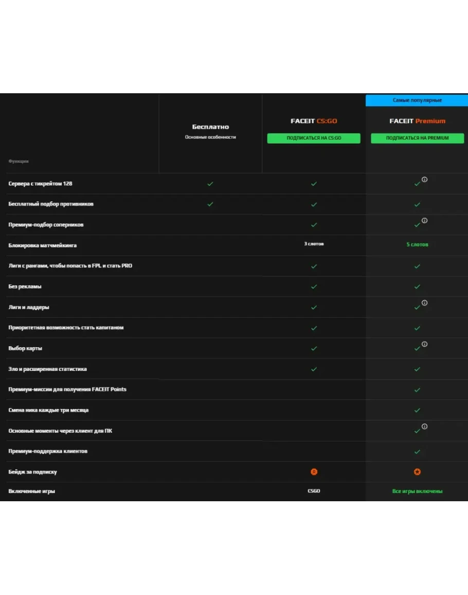468x595 pixels.
Task: Click info icon in Премиум-подбор соперников row
Action: coord(425,220)
